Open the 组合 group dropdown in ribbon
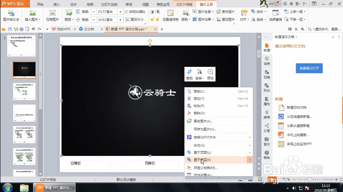The image size is (343, 192). (x=265, y=12)
